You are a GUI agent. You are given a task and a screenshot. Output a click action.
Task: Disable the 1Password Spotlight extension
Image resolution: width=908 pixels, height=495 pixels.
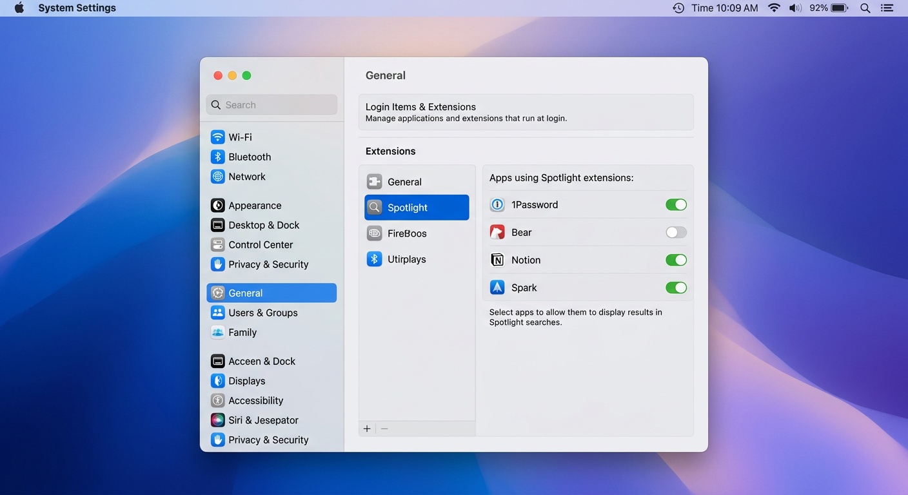(x=676, y=204)
